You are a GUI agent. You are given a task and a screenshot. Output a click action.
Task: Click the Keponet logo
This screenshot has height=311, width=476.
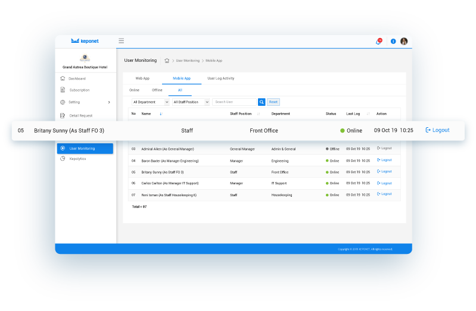pos(85,41)
